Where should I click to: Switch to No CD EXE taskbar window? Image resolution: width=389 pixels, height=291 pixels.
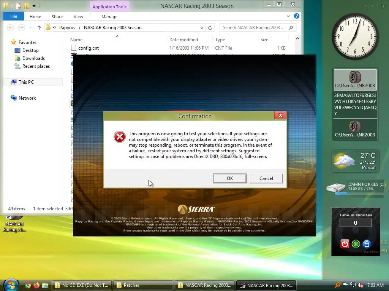[x=82, y=285]
